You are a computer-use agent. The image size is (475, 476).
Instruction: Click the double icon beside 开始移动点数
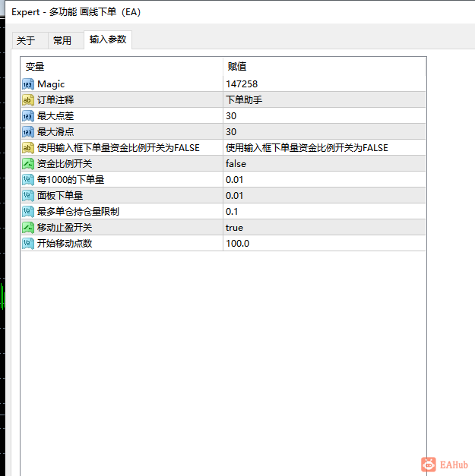28,244
